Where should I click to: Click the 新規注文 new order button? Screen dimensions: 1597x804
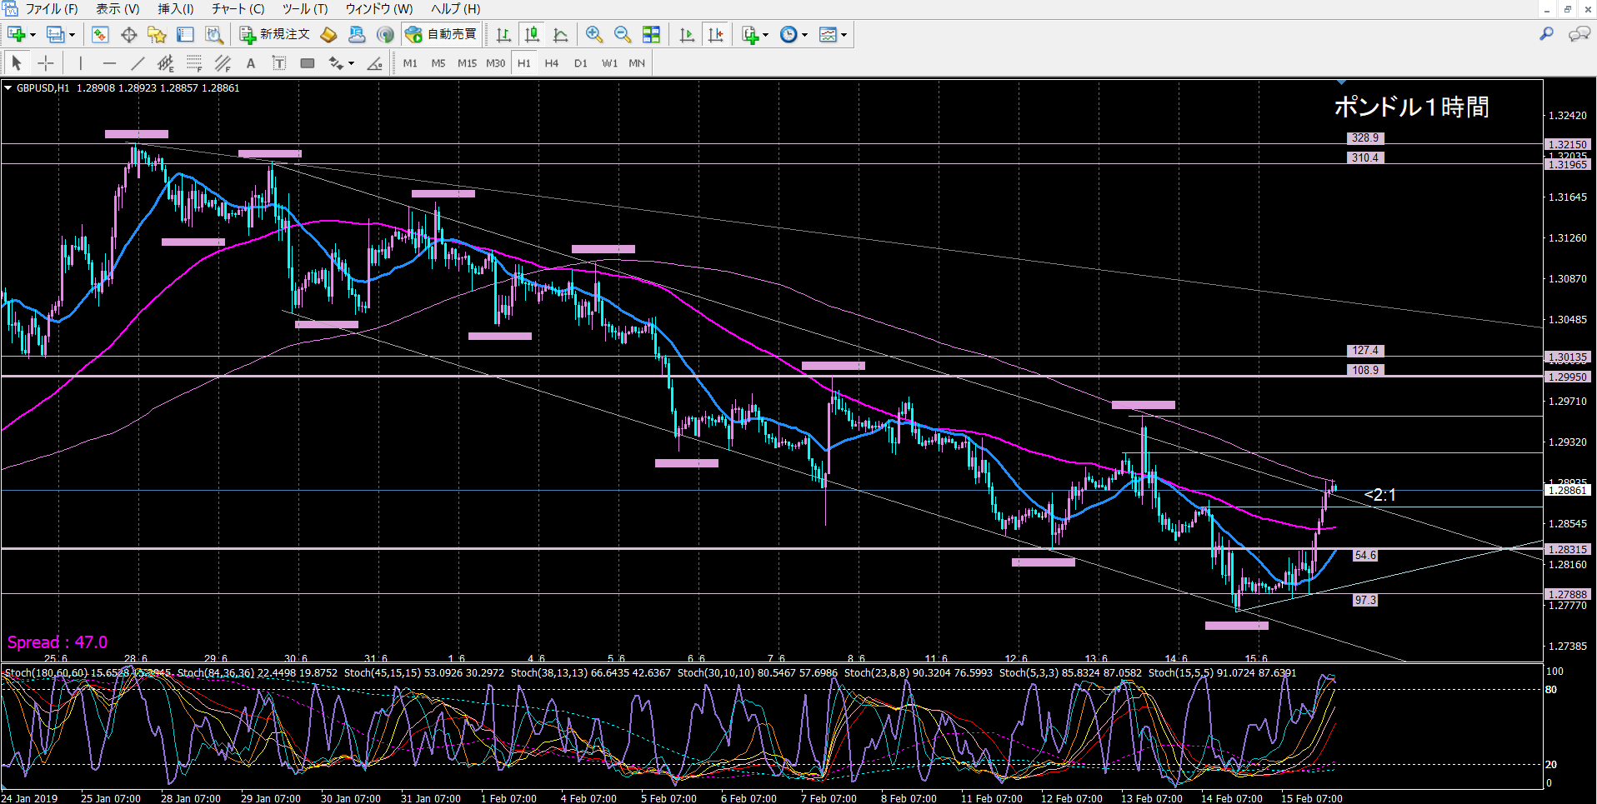pyautogui.click(x=275, y=34)
